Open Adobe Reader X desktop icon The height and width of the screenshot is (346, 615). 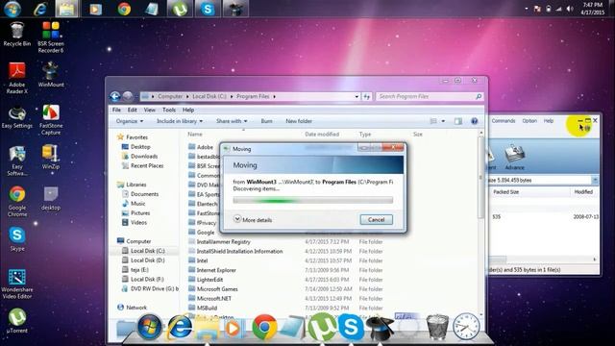(x=17, y=78)
